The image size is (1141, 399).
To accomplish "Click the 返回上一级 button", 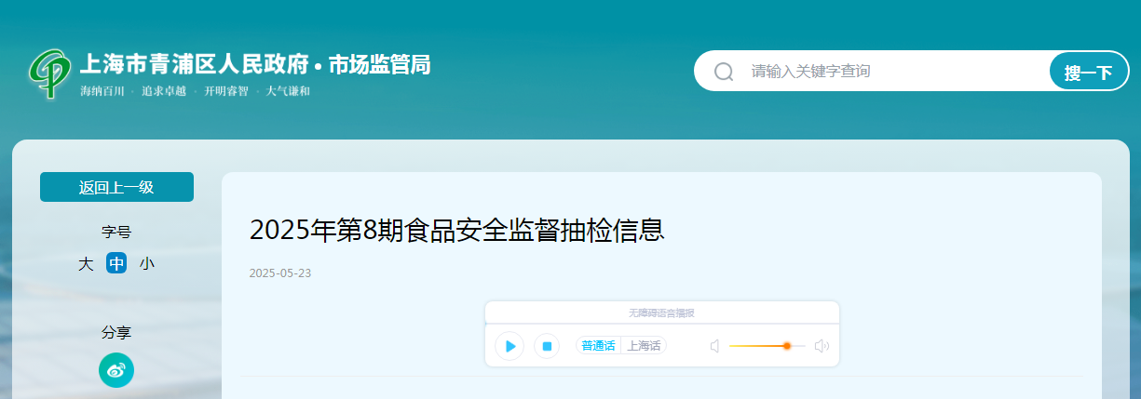I will 116,187.
